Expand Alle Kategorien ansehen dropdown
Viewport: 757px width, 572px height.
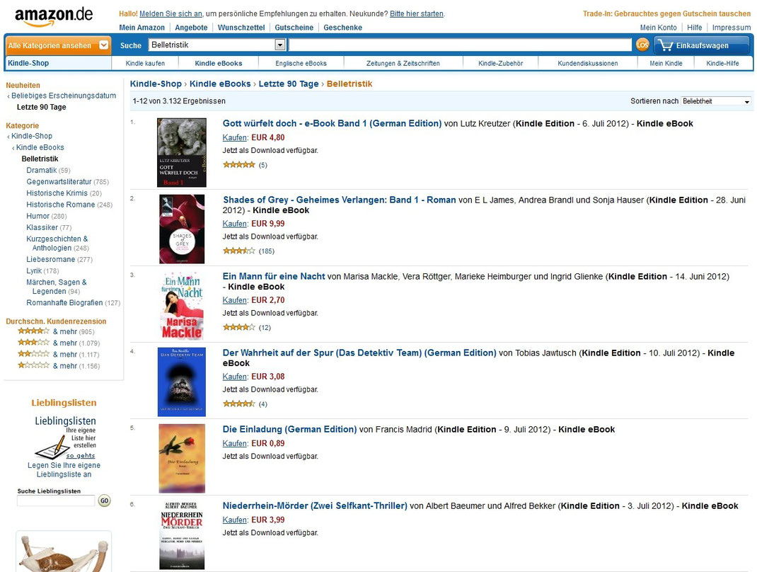pyautogui.click(x=58, y=45)
